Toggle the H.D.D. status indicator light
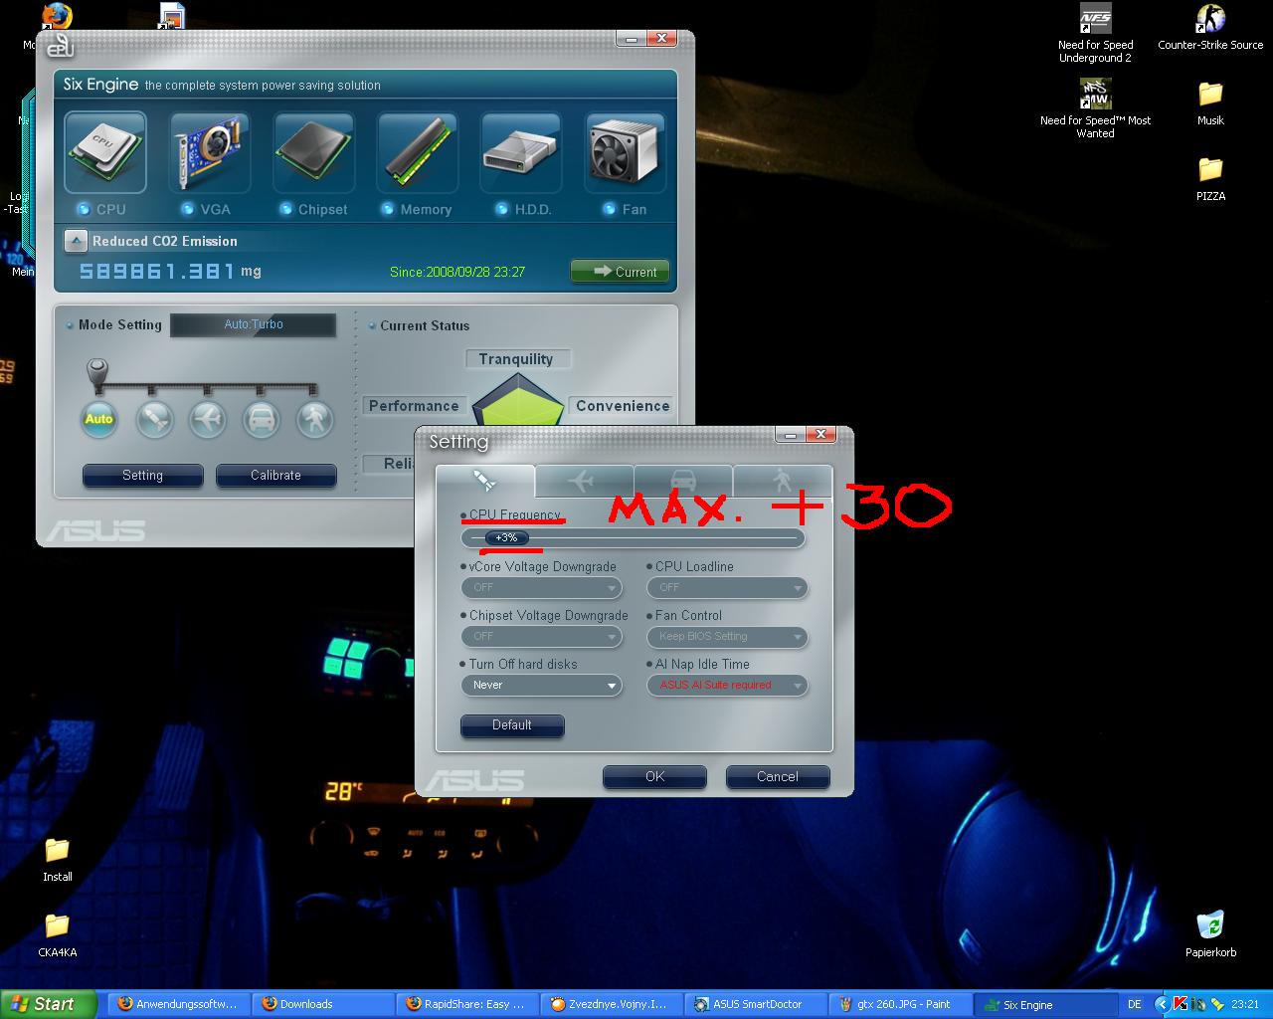 click(502, 209)
